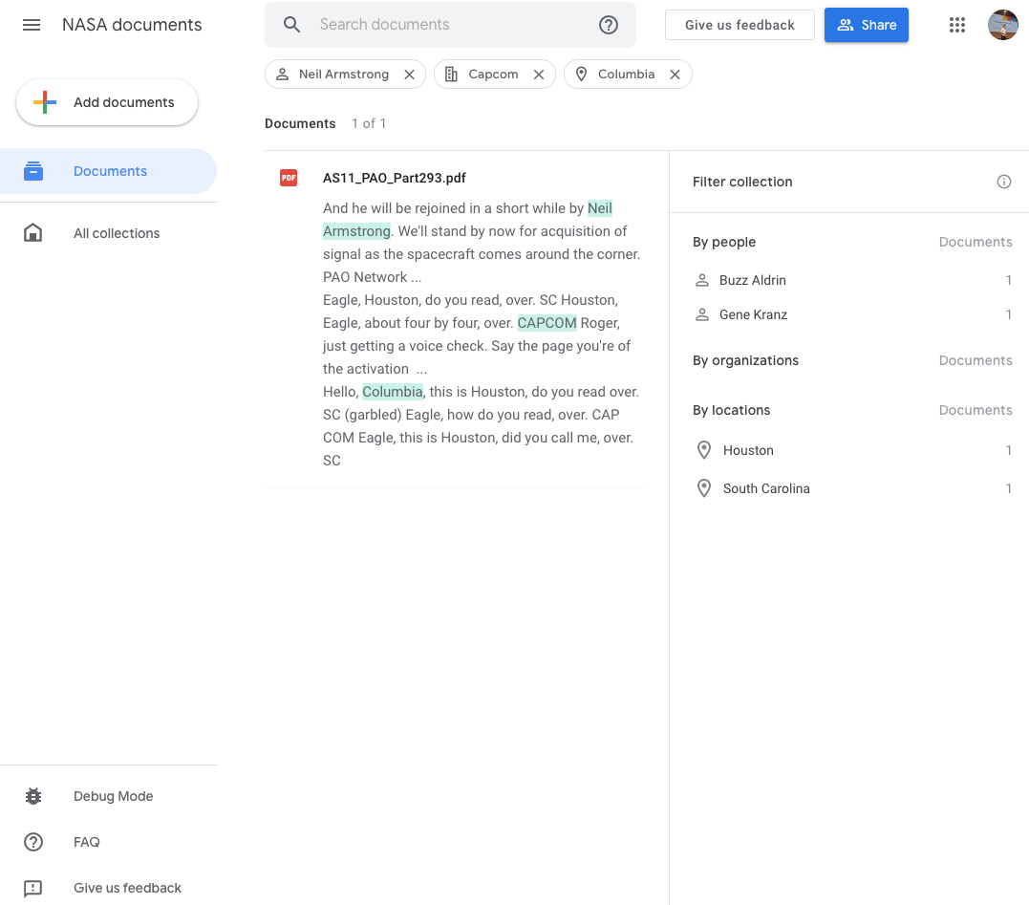Click person icon next to Buzz Aldrin
This screenshot has height=905, width=1029.
tap(702, 280)
